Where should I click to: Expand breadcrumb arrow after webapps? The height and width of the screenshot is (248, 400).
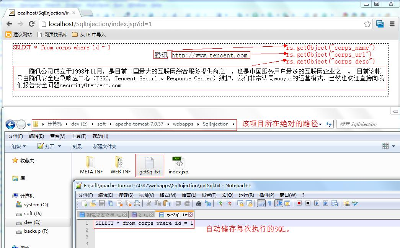(198, 124)
